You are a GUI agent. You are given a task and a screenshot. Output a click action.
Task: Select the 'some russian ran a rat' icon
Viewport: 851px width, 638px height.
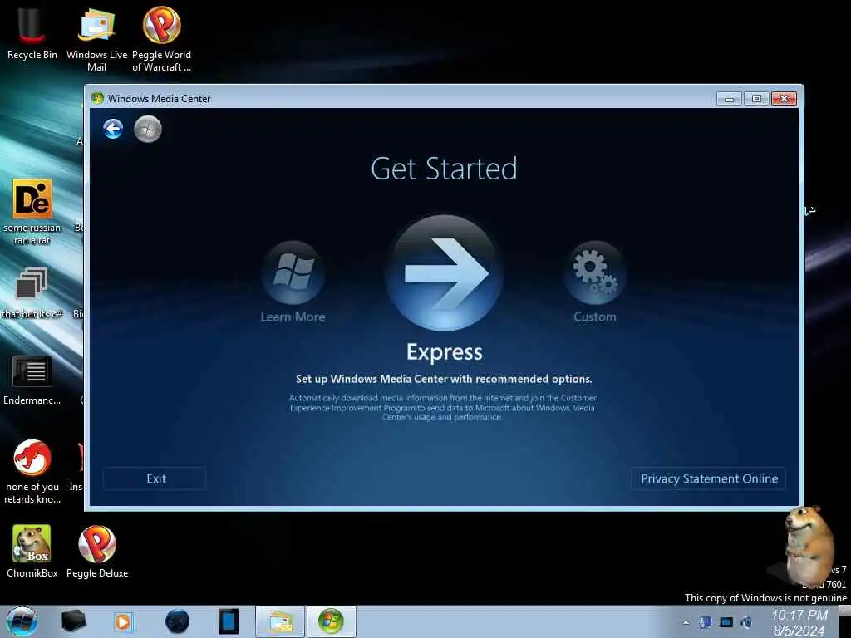[x=32, y=212]
